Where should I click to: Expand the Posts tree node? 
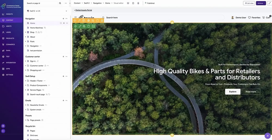pos(26,41)
